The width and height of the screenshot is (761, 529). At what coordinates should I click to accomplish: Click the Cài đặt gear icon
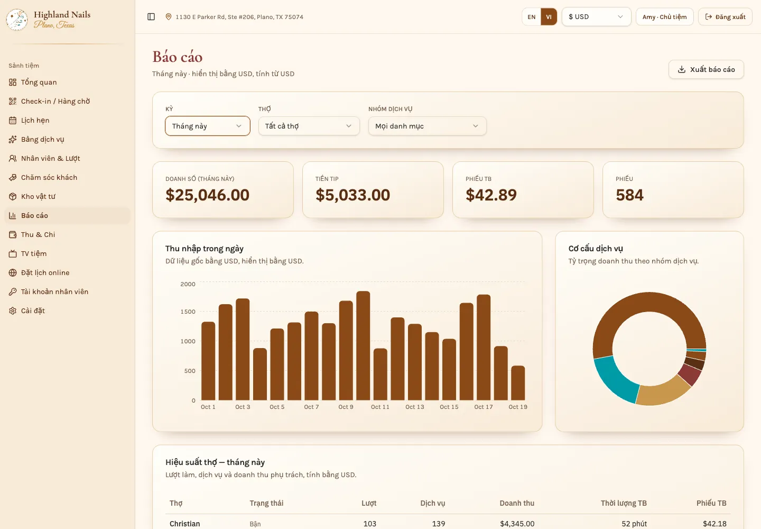tap(13, 311)
